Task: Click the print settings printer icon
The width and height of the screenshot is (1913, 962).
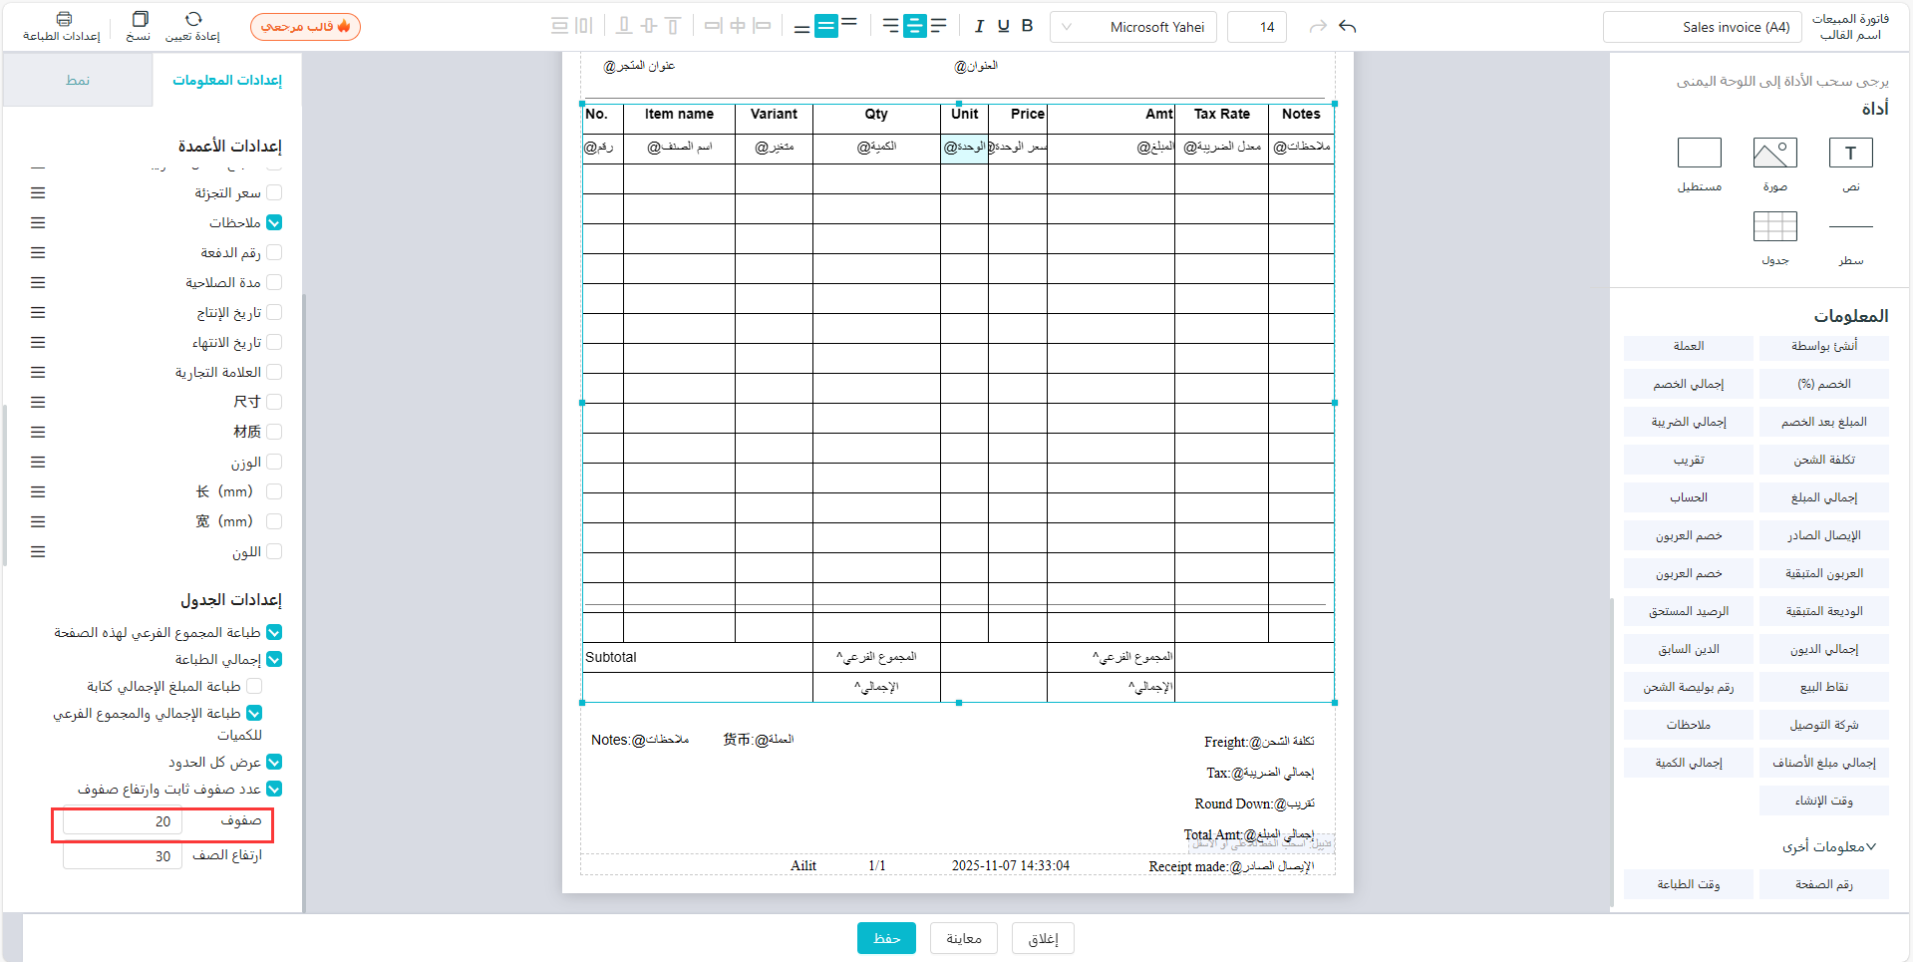Action: 64,19
